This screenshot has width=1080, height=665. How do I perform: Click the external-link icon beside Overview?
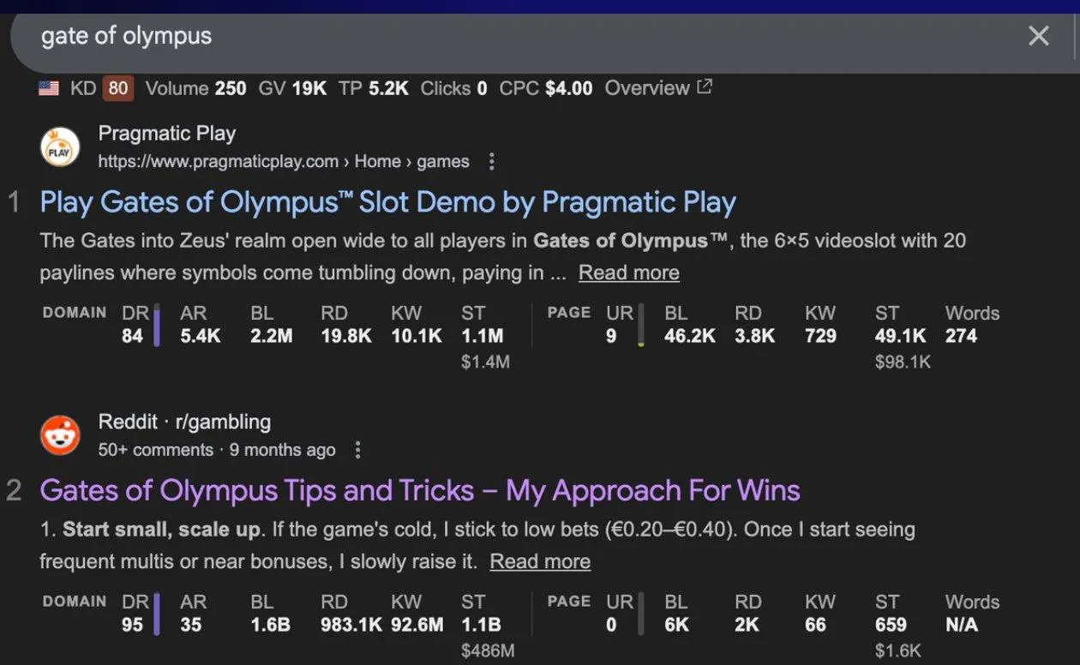coord(705,87)
